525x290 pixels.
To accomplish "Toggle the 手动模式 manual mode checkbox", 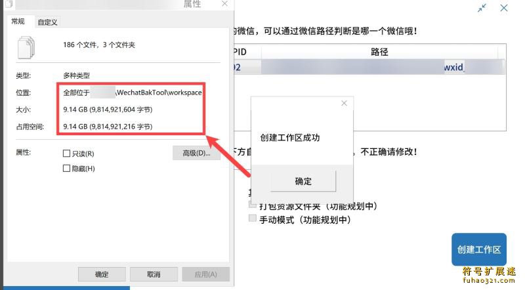I will coord(253,218).
